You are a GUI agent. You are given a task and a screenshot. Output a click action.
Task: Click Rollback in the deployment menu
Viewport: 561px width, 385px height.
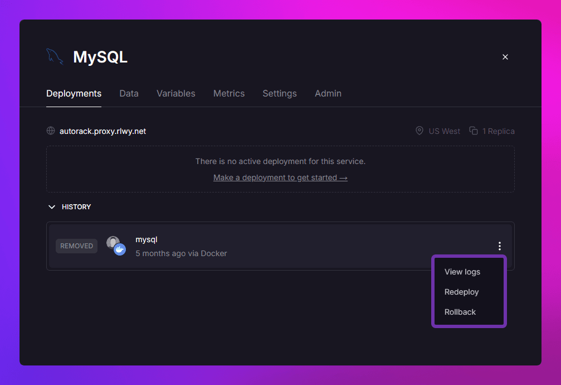[x=460, y=312]
